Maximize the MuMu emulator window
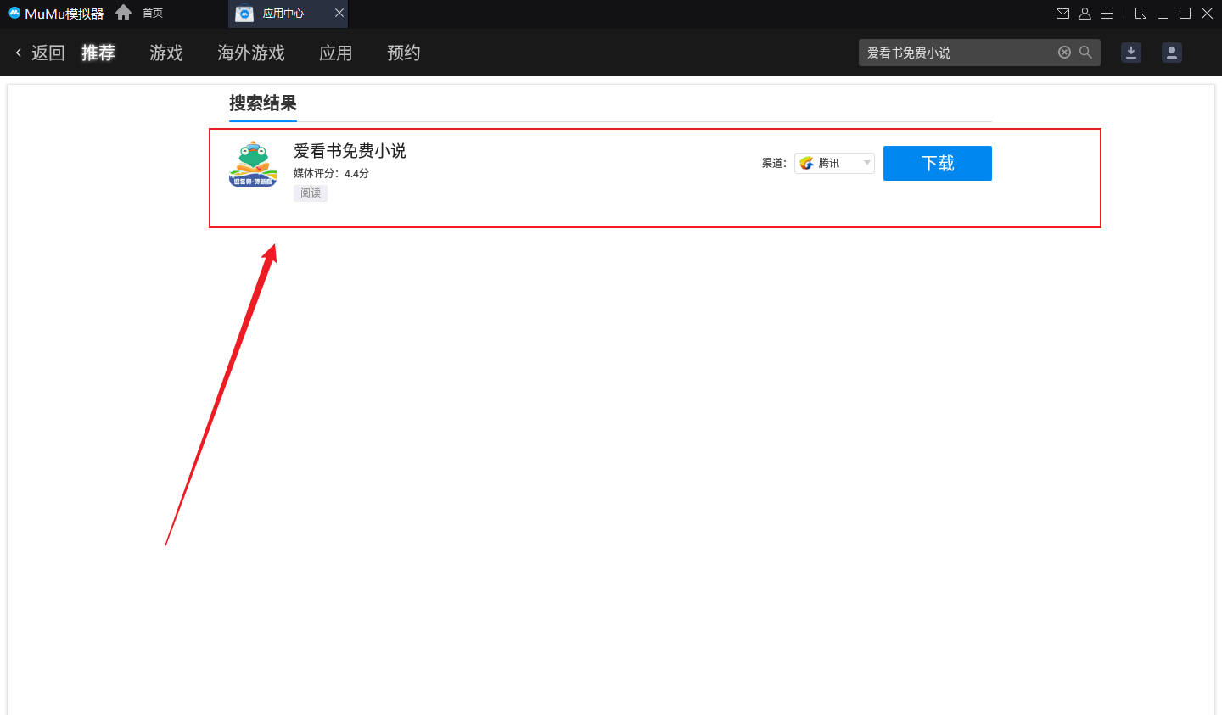The width and height of the screenshot is (1222, 715). tap(1186, 14)
